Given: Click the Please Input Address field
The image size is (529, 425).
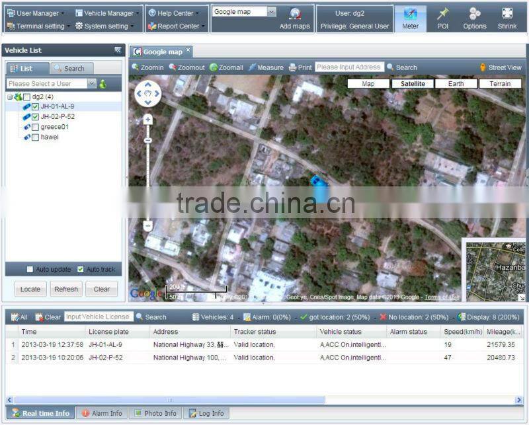Looking at the screenshot, I should point(349,67).
